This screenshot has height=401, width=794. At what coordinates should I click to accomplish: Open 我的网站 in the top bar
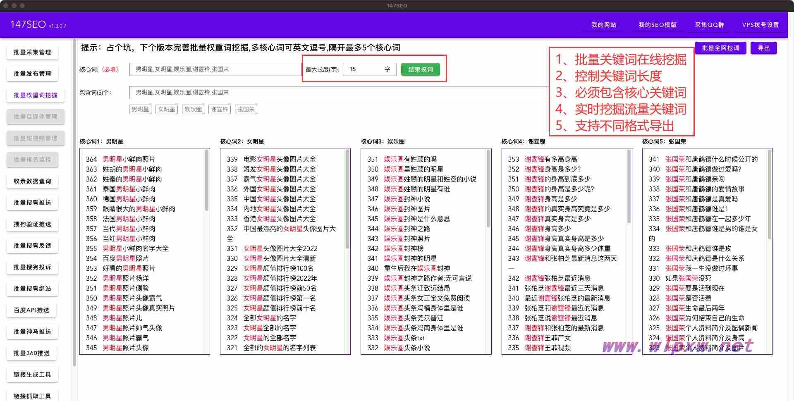click(604, 25)
